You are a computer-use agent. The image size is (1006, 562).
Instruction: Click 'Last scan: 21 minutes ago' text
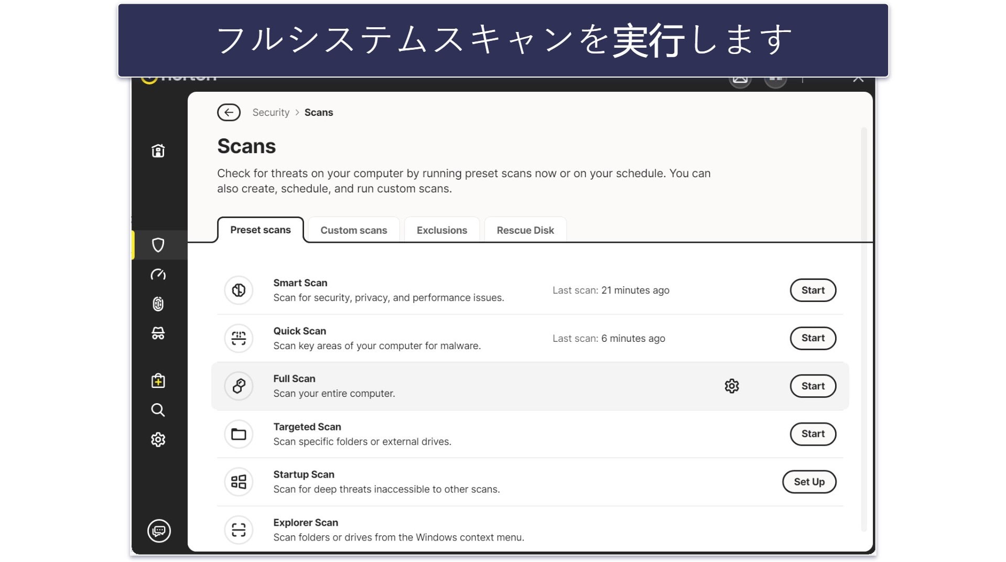[x=611, y=290]
